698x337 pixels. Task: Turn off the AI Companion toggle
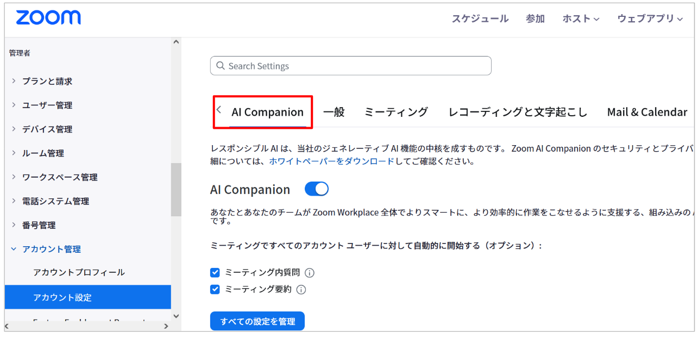click(317, 189)
